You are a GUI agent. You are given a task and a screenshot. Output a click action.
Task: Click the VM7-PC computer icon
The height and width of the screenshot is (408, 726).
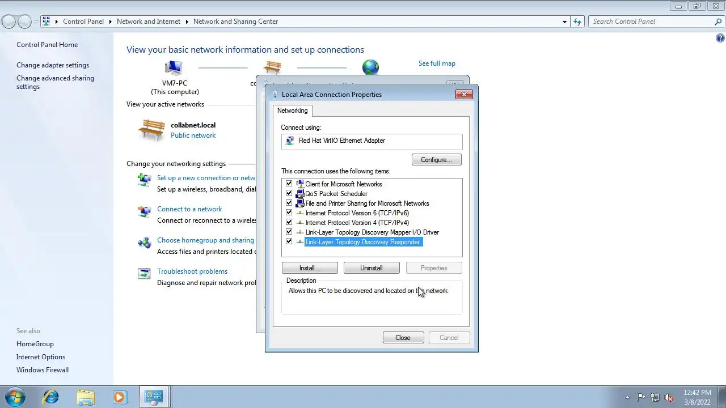coord(174,69)
